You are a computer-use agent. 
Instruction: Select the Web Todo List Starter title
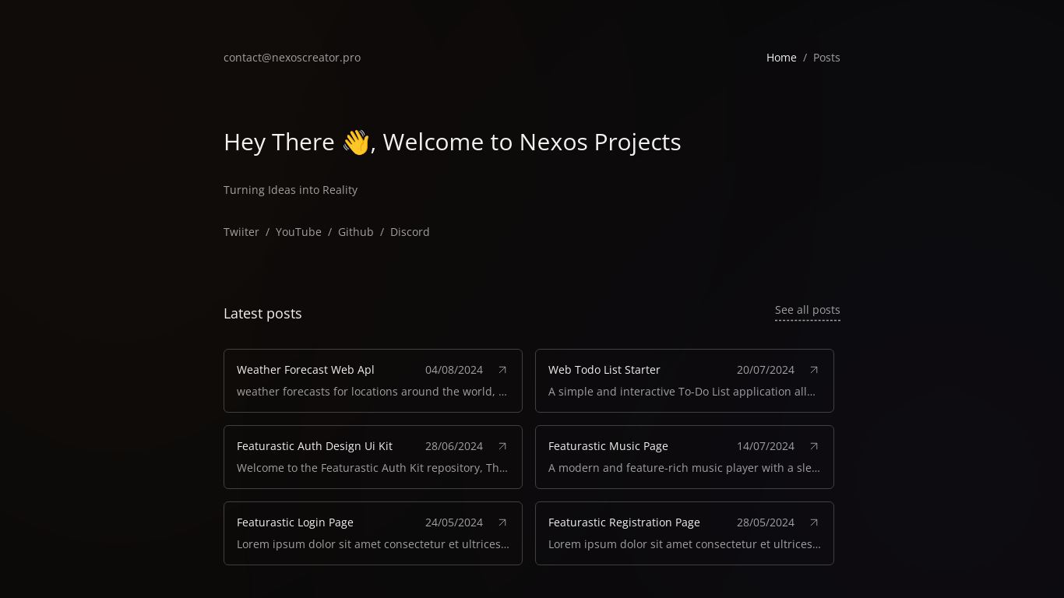pos(604,370)
